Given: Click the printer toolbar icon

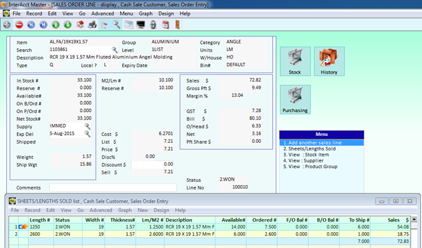Looking at the screenshot, I should pyautogui.click(x=93, y=25).
